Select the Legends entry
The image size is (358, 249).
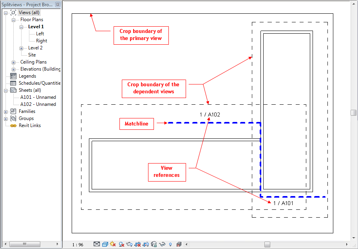click(27, 76)
